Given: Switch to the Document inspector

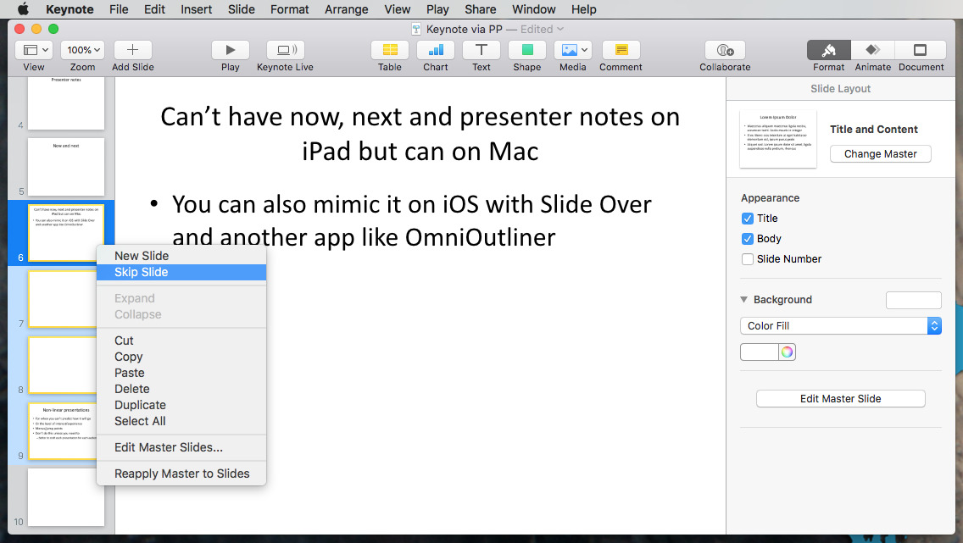Looking at the screenshot, I should pyautogui.click(x=920, y=50).
